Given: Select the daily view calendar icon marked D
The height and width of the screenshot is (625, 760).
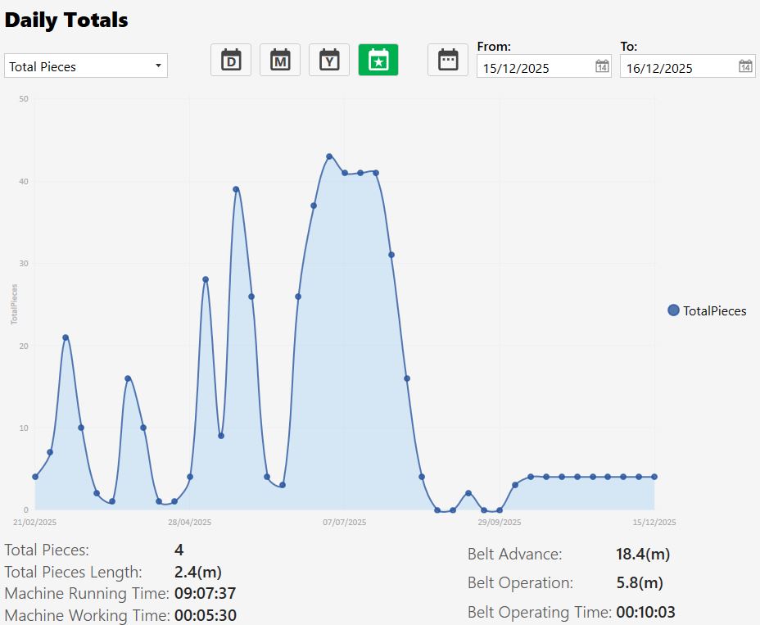Looking at the screenshot, I should 231,60.
